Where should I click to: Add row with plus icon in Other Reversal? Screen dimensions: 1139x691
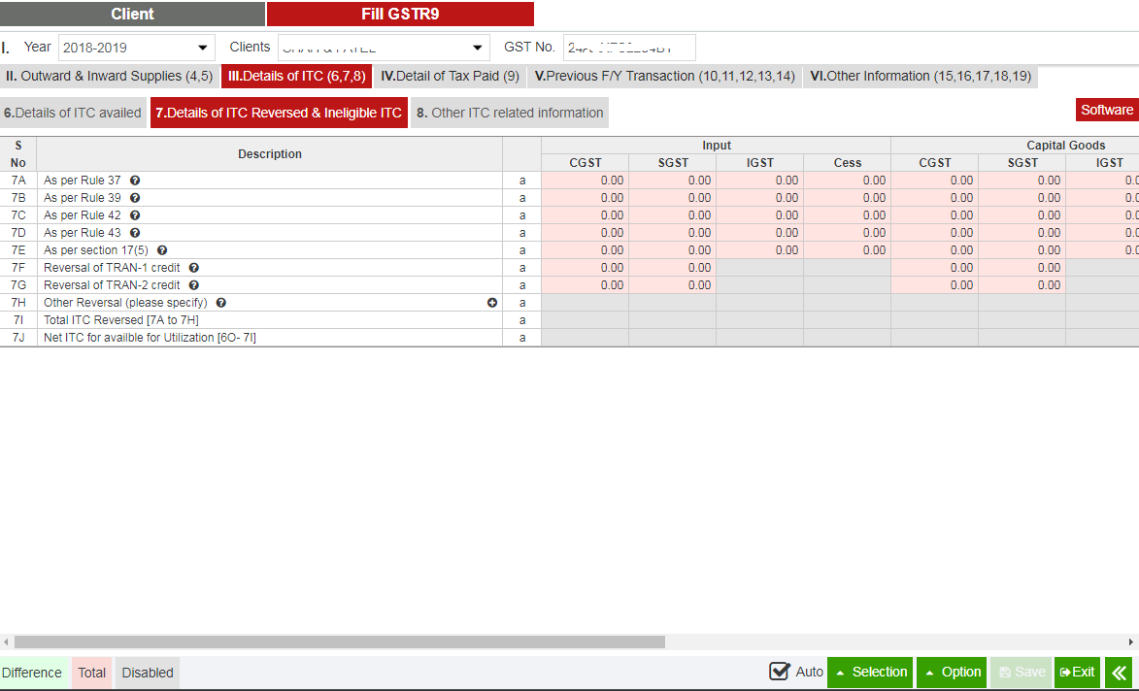click(x=492, y=303)
